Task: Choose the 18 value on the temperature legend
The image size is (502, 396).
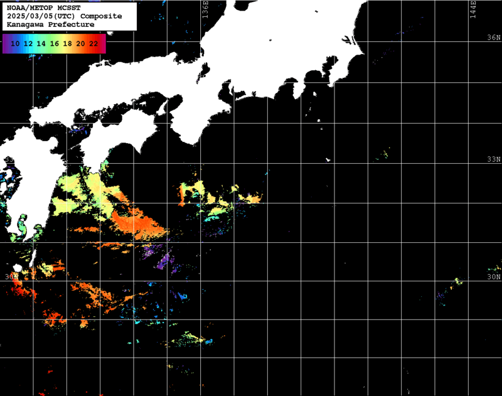Action: tap(68, 43)
